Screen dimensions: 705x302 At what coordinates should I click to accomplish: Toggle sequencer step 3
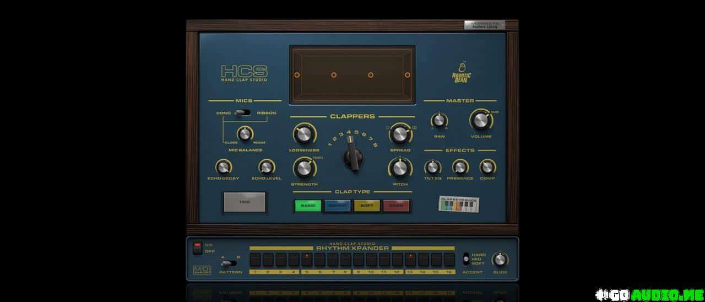[x=281, y=259]
